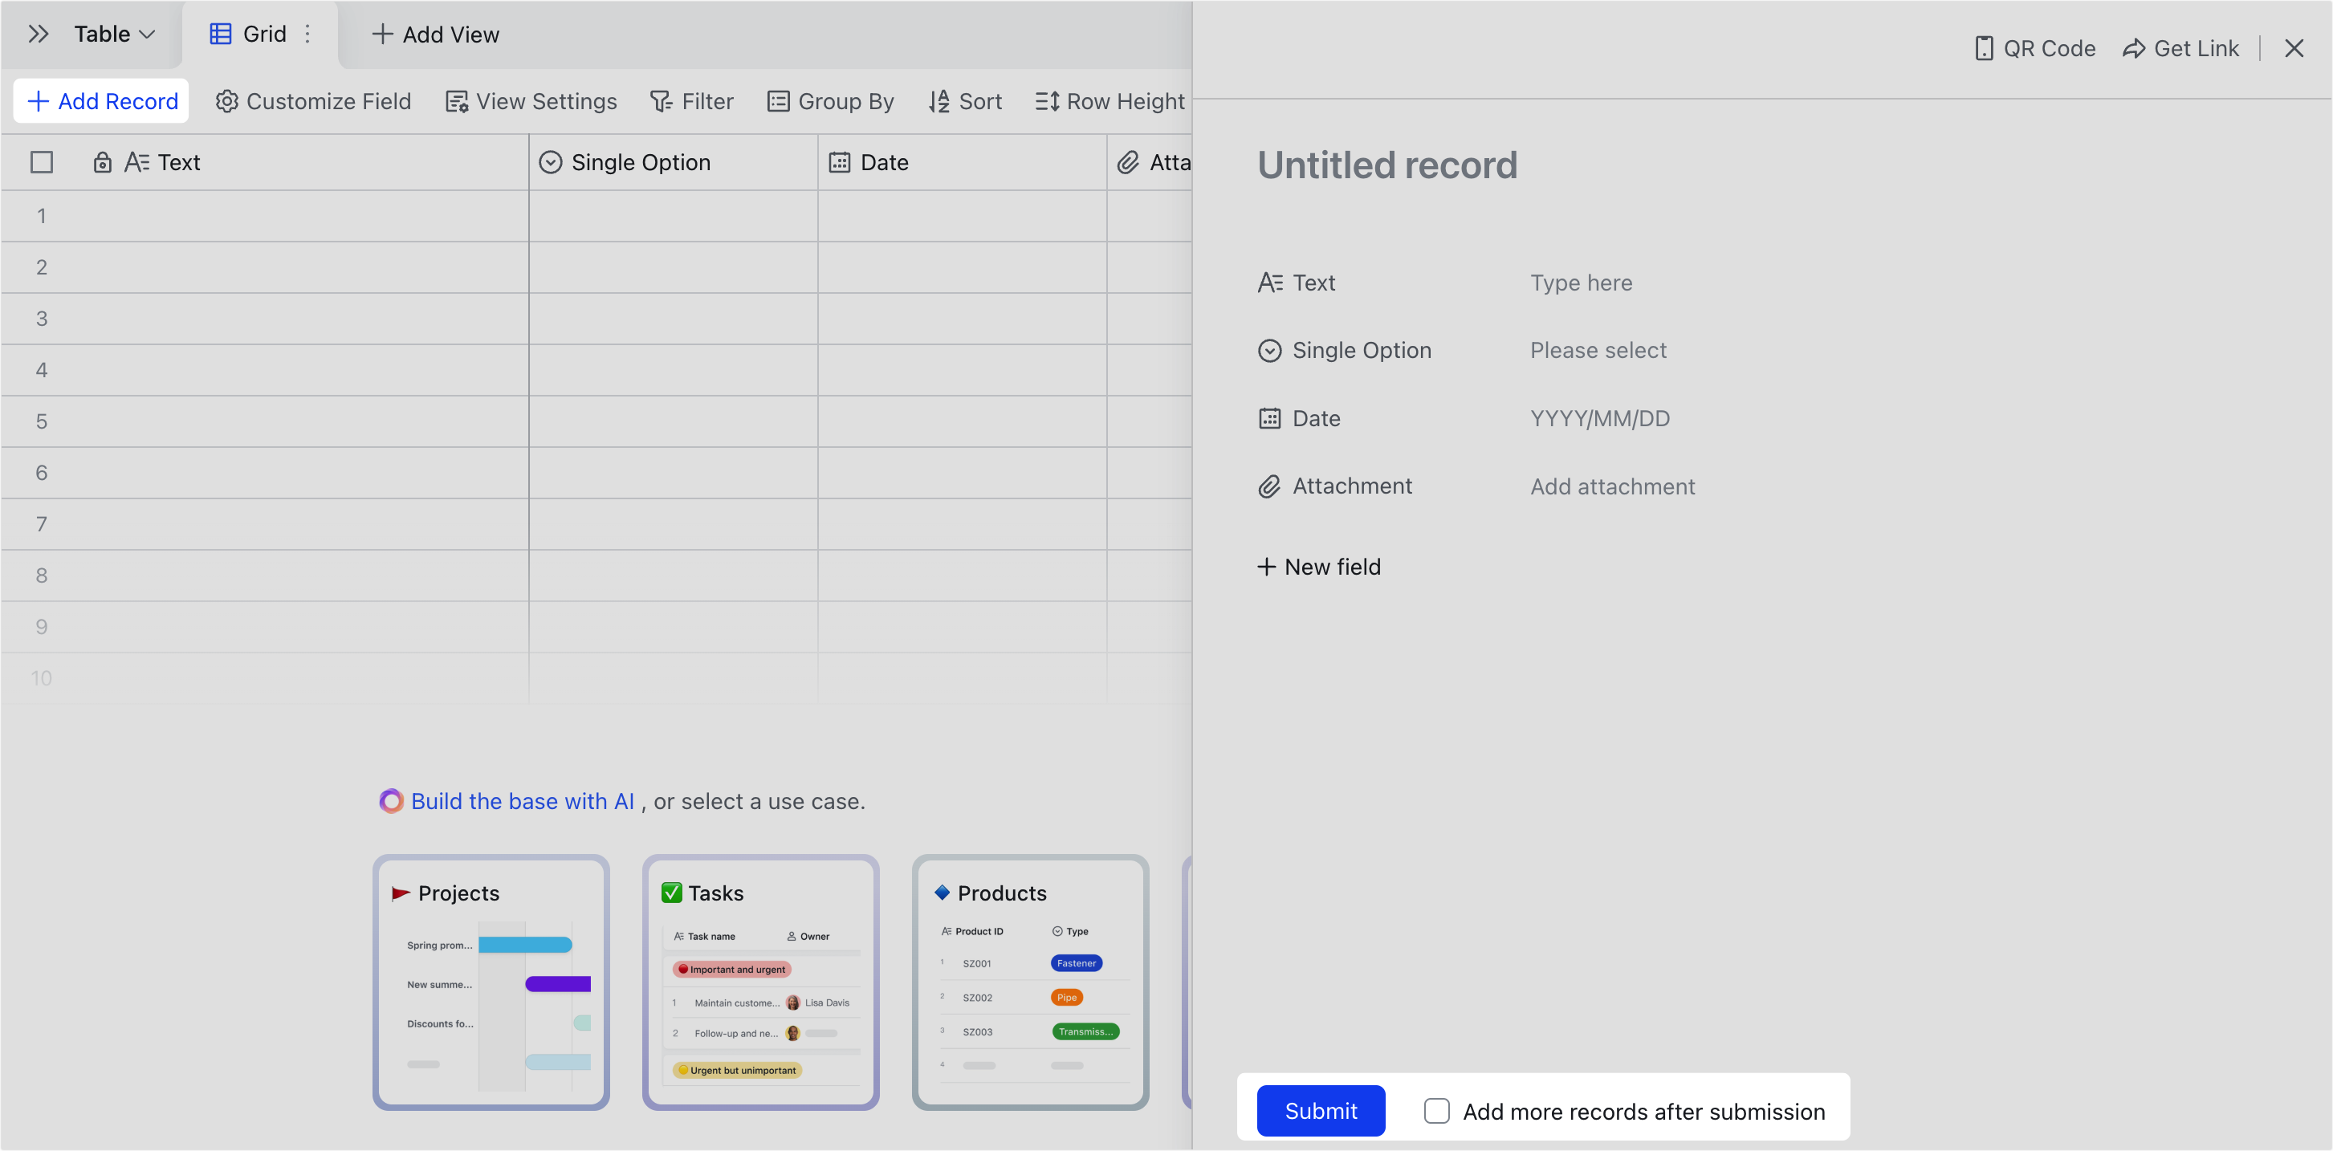Open Sort options
The width and height of the screenshot is (2333, 1151).
[x=966, y=100]
